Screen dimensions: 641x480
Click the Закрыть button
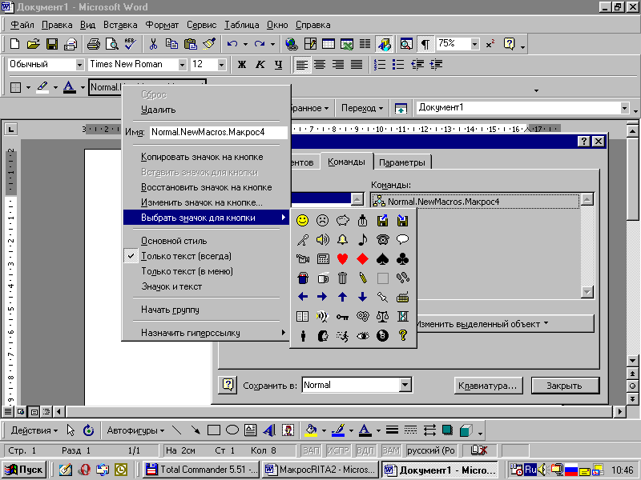tap(565, 386)
